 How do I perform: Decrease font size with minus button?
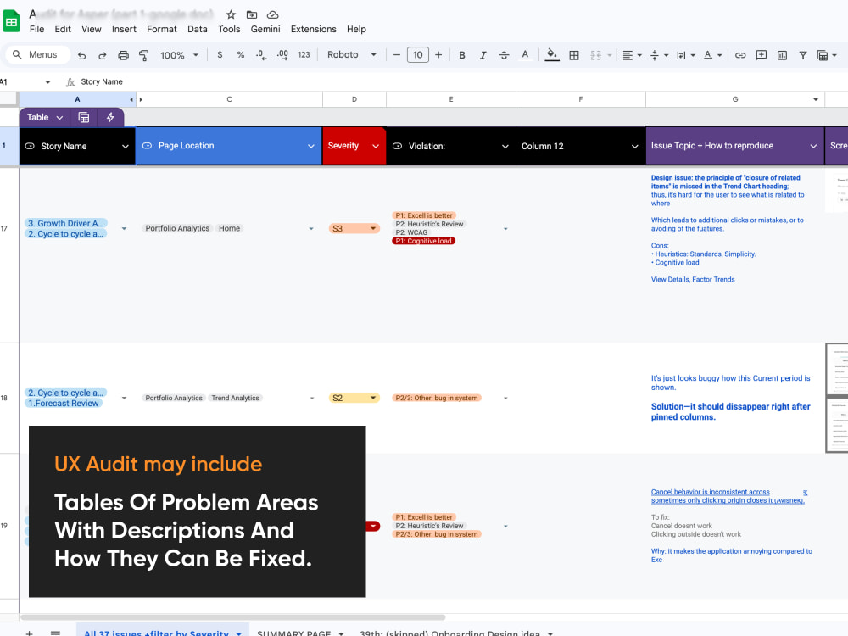tap(396, 54)
